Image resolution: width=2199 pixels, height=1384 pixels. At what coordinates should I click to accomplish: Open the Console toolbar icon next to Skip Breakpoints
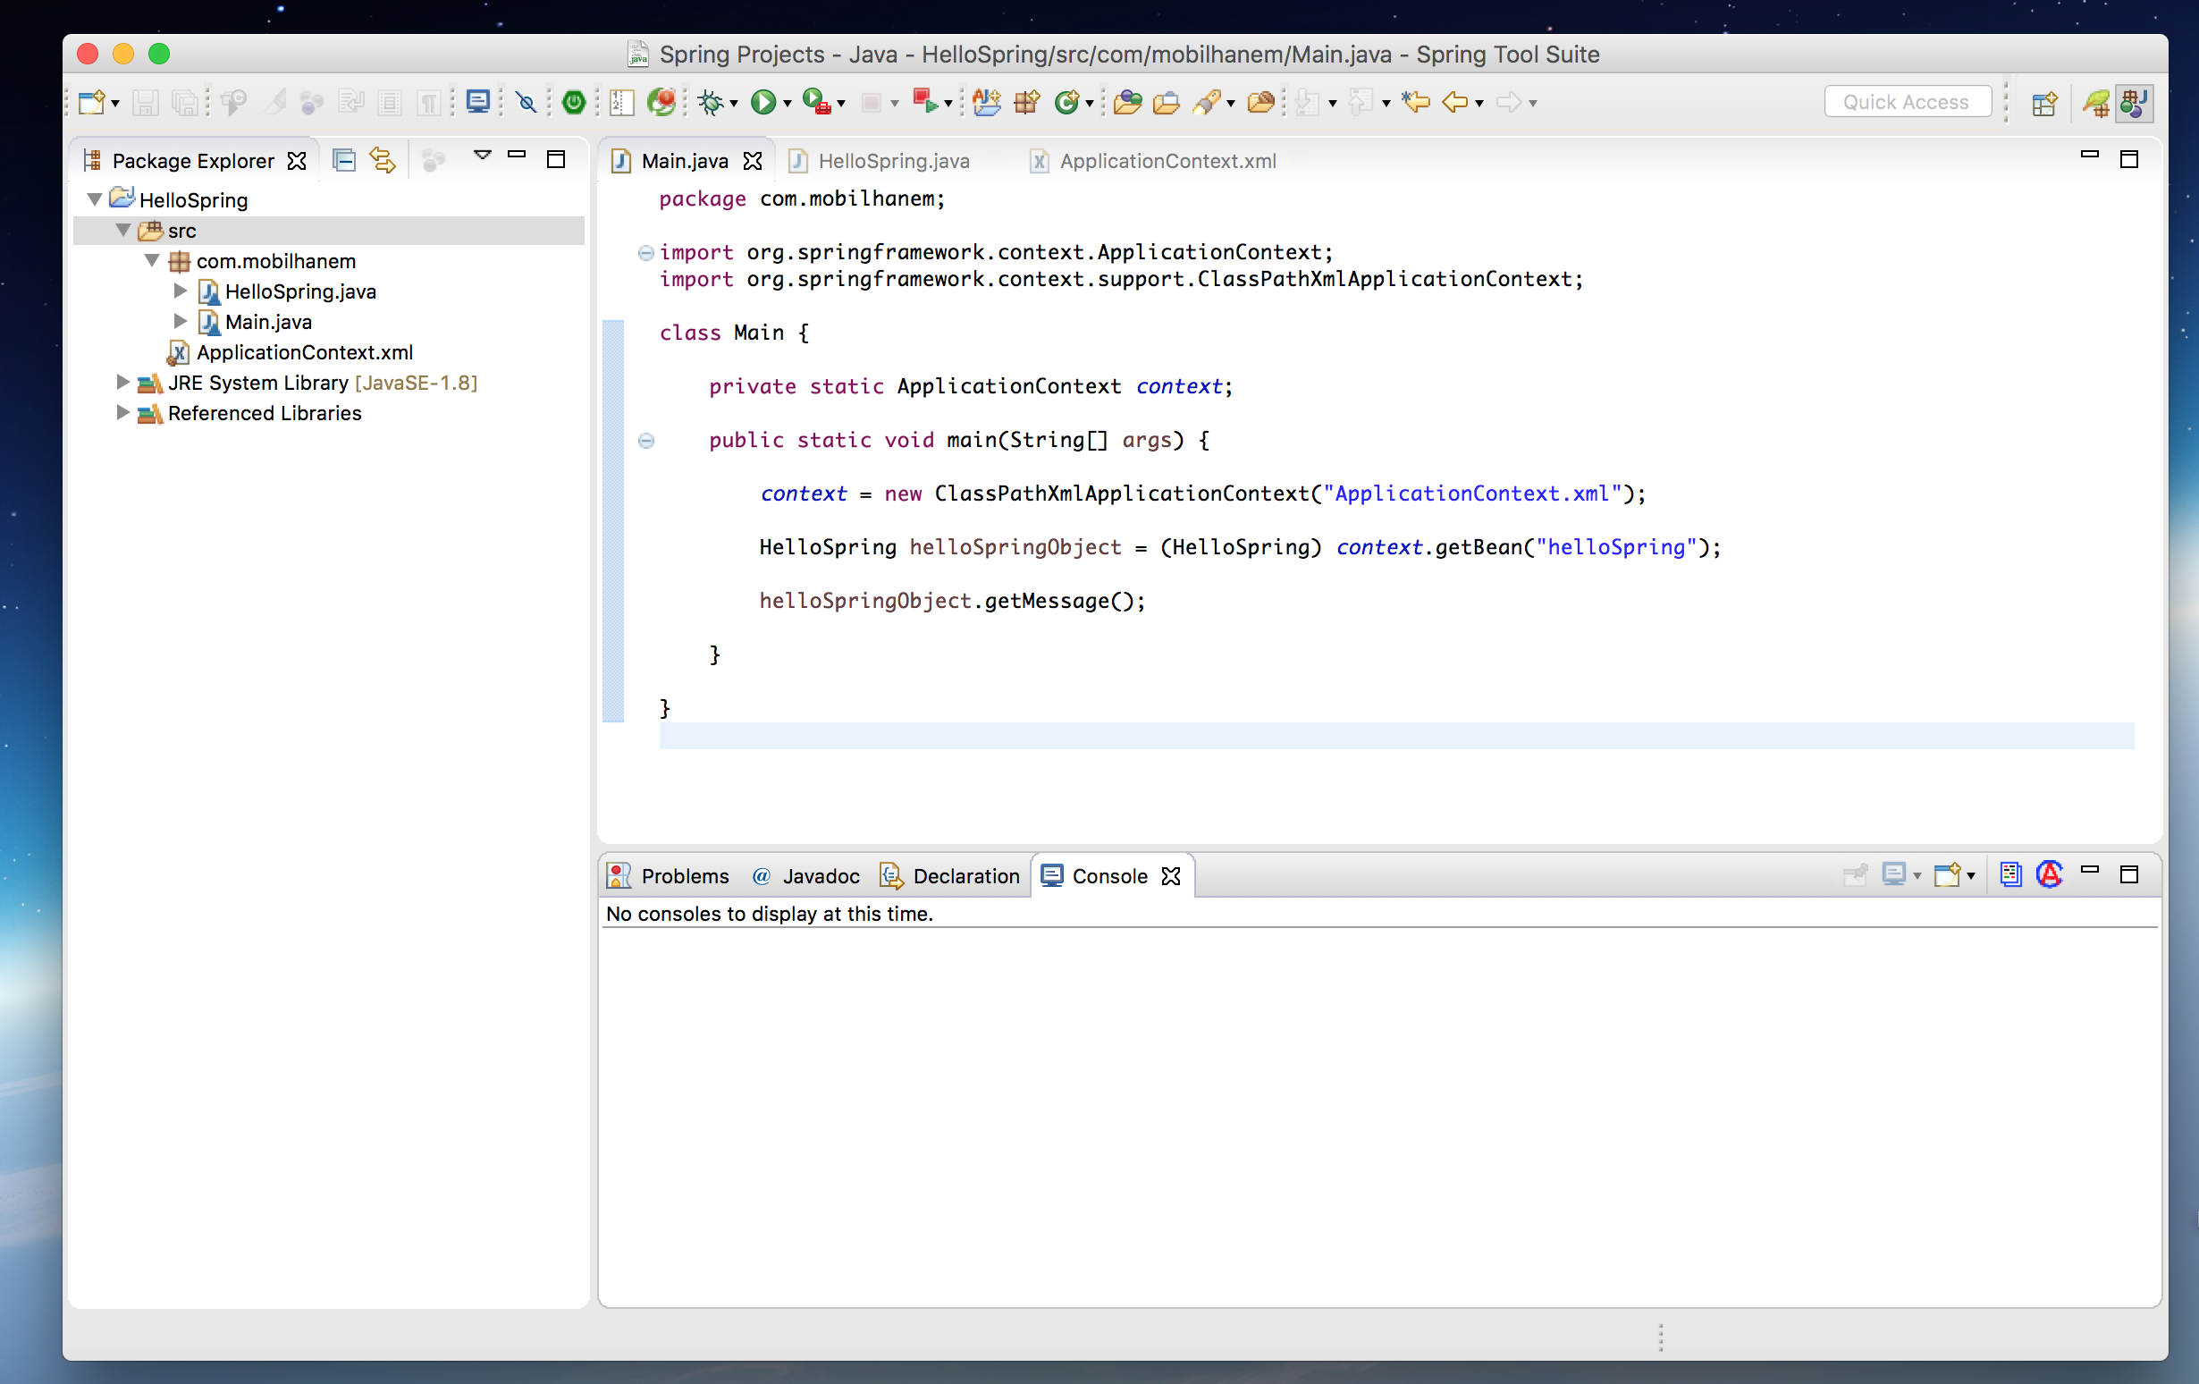[477, 101]
